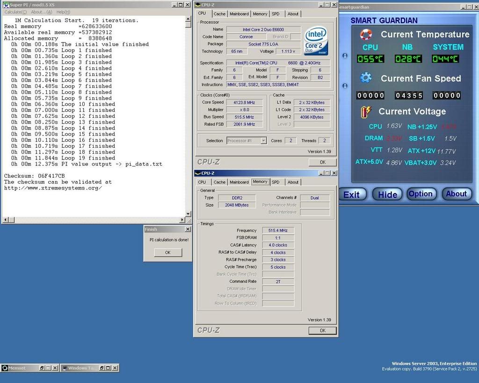Open the Calculate menu in Super PI
Image resolution: width=479 pixels, height=383 pixels.
pos(15,12)
